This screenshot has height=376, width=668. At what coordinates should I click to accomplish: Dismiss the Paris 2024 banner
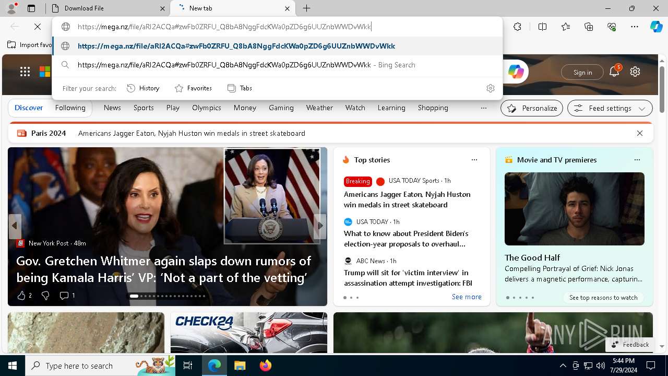(640, 133)
